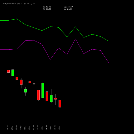Click the open price value O: 43.25
This screenshot has height=134, width=134.
coord(47,9)
